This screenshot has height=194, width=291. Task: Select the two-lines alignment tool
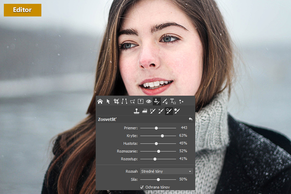pyautogui.click(x=124, y=101)
